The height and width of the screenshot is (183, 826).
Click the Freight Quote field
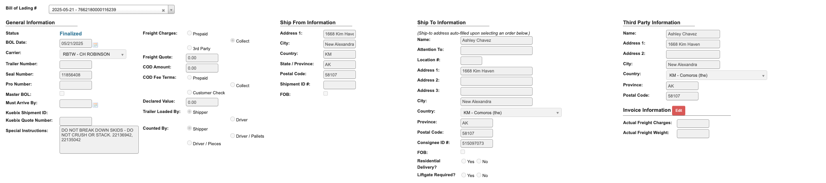tap(202, 58)
